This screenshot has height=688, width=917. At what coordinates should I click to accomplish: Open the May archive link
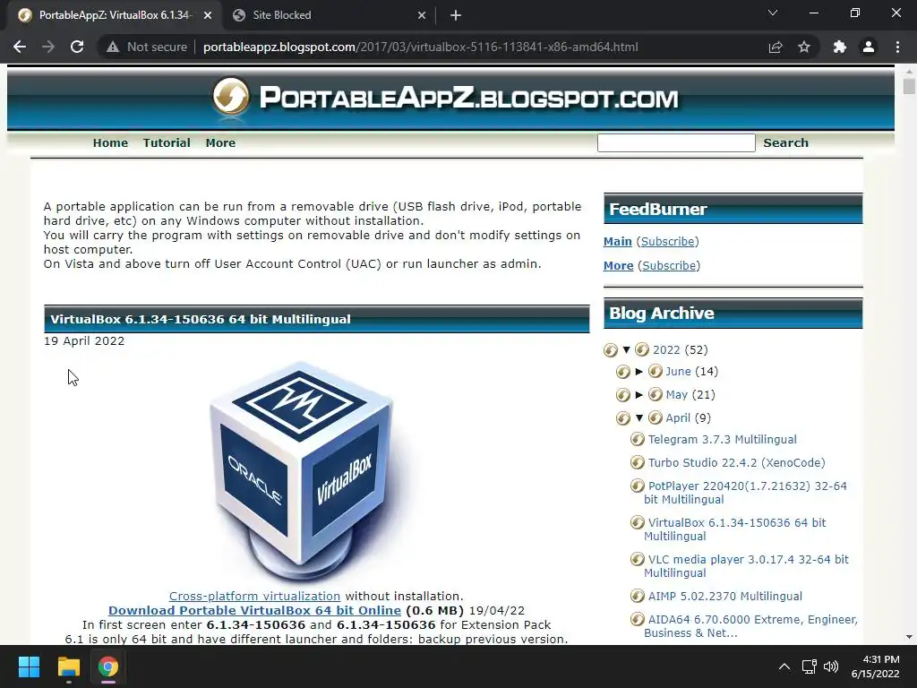677,395
